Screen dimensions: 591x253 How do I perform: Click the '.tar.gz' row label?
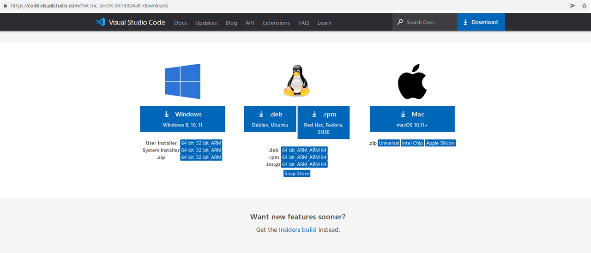[x=272, y=164]
